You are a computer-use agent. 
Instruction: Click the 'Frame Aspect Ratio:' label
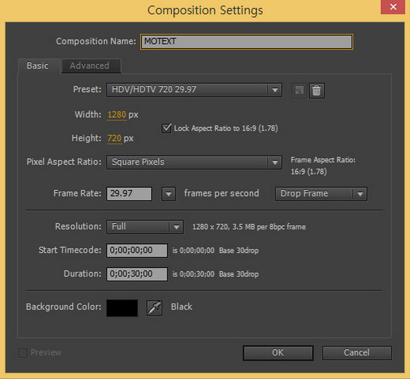[x=323, y=160]
